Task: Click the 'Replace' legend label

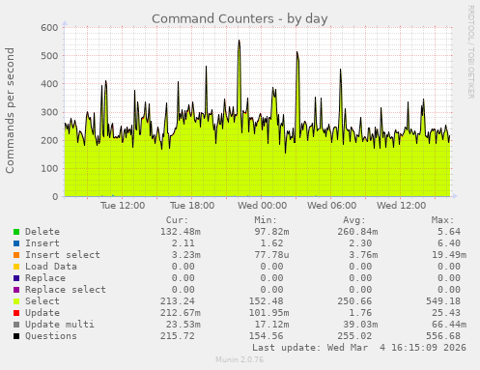Action: (45, 278)
